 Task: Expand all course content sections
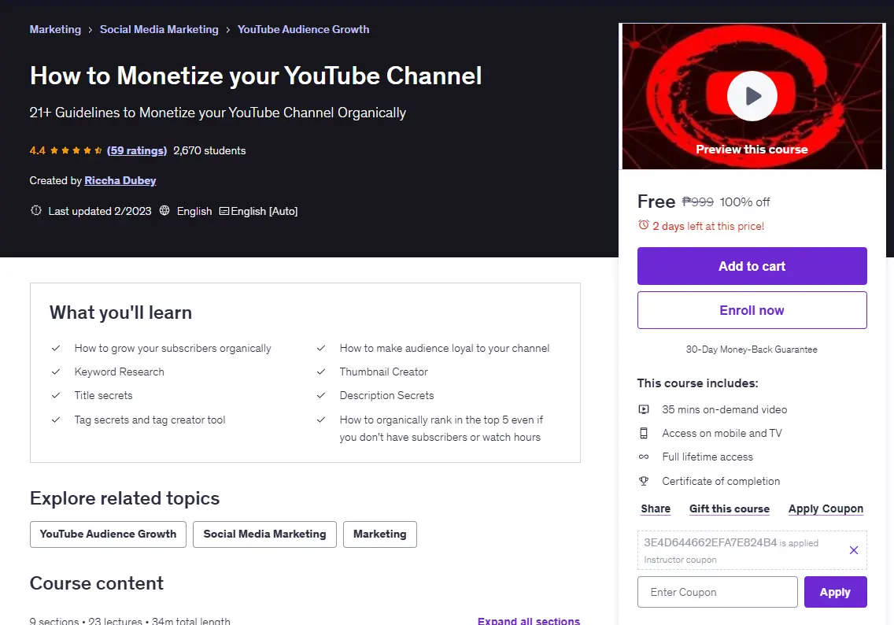pyautogui.click(x=529, y=620)
